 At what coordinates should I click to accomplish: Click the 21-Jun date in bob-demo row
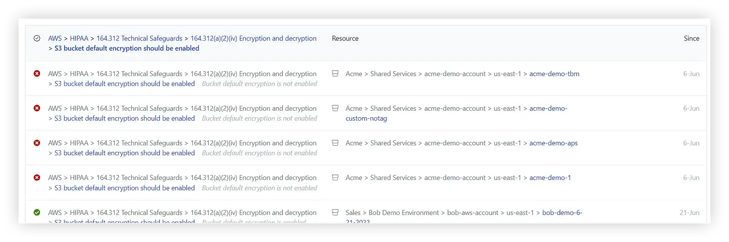[689, 212]
